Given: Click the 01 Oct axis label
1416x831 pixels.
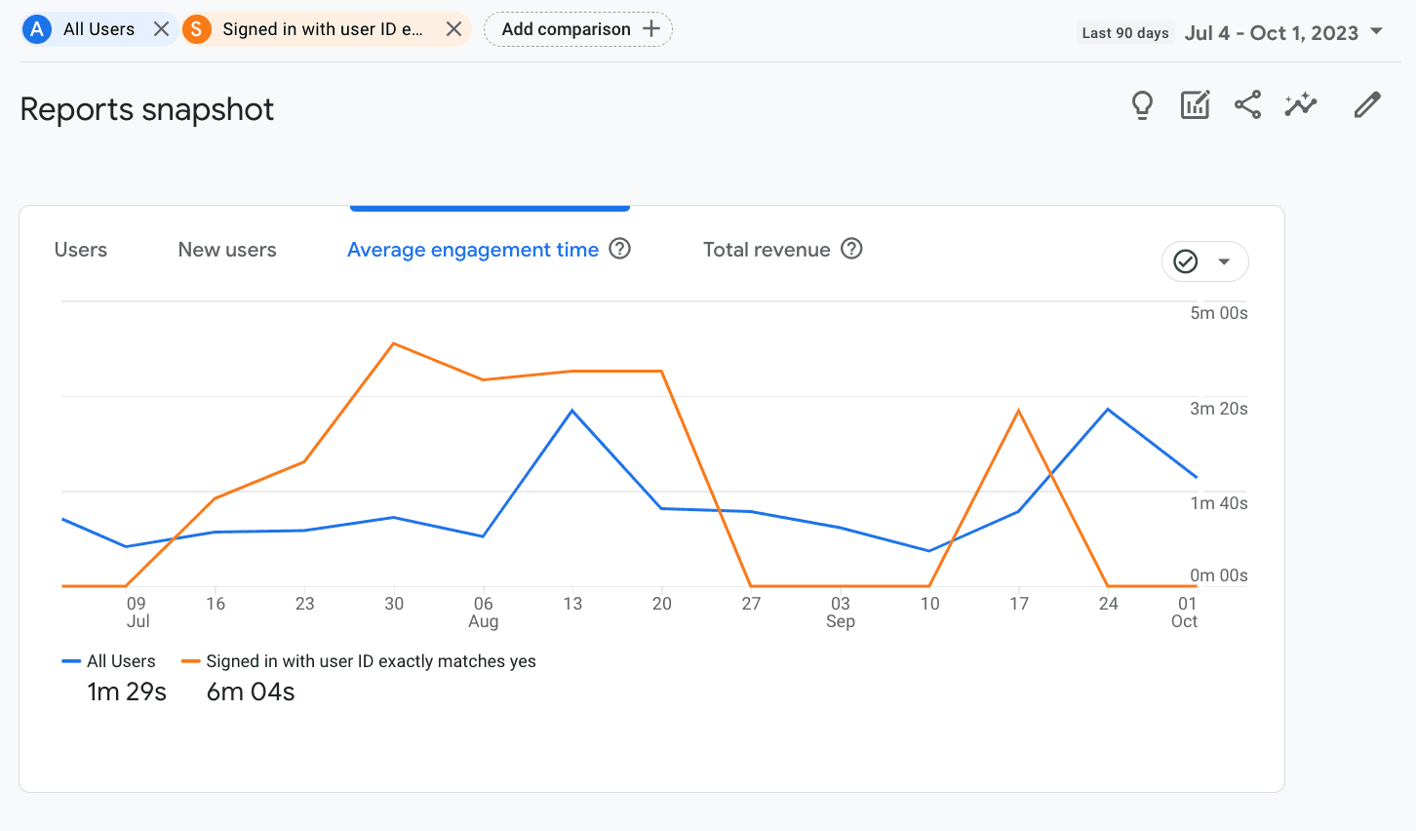Looking at the screenshot, I should click(1185, 613).
